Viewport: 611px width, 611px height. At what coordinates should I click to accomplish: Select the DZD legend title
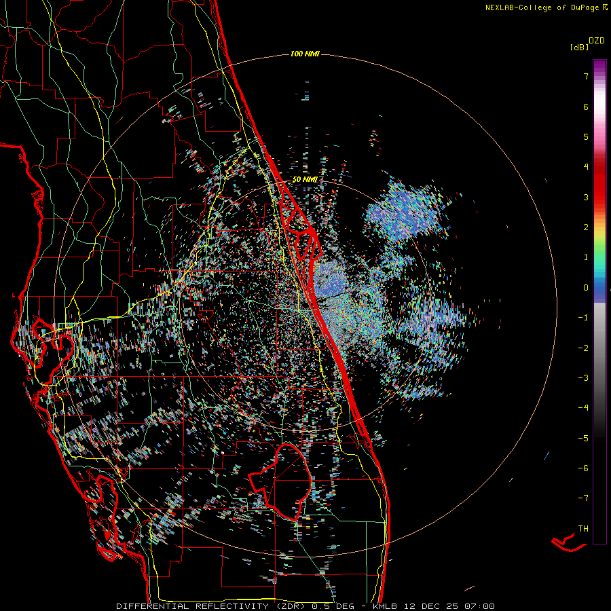coord(597,41)
